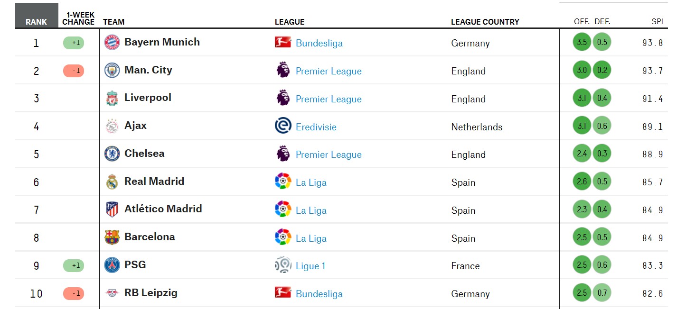Click the Eredivisie league logo

click(x=283, y=126)
